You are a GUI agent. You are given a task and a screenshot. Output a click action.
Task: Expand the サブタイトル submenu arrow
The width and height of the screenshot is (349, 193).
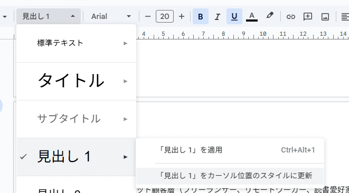pos(126,119)
